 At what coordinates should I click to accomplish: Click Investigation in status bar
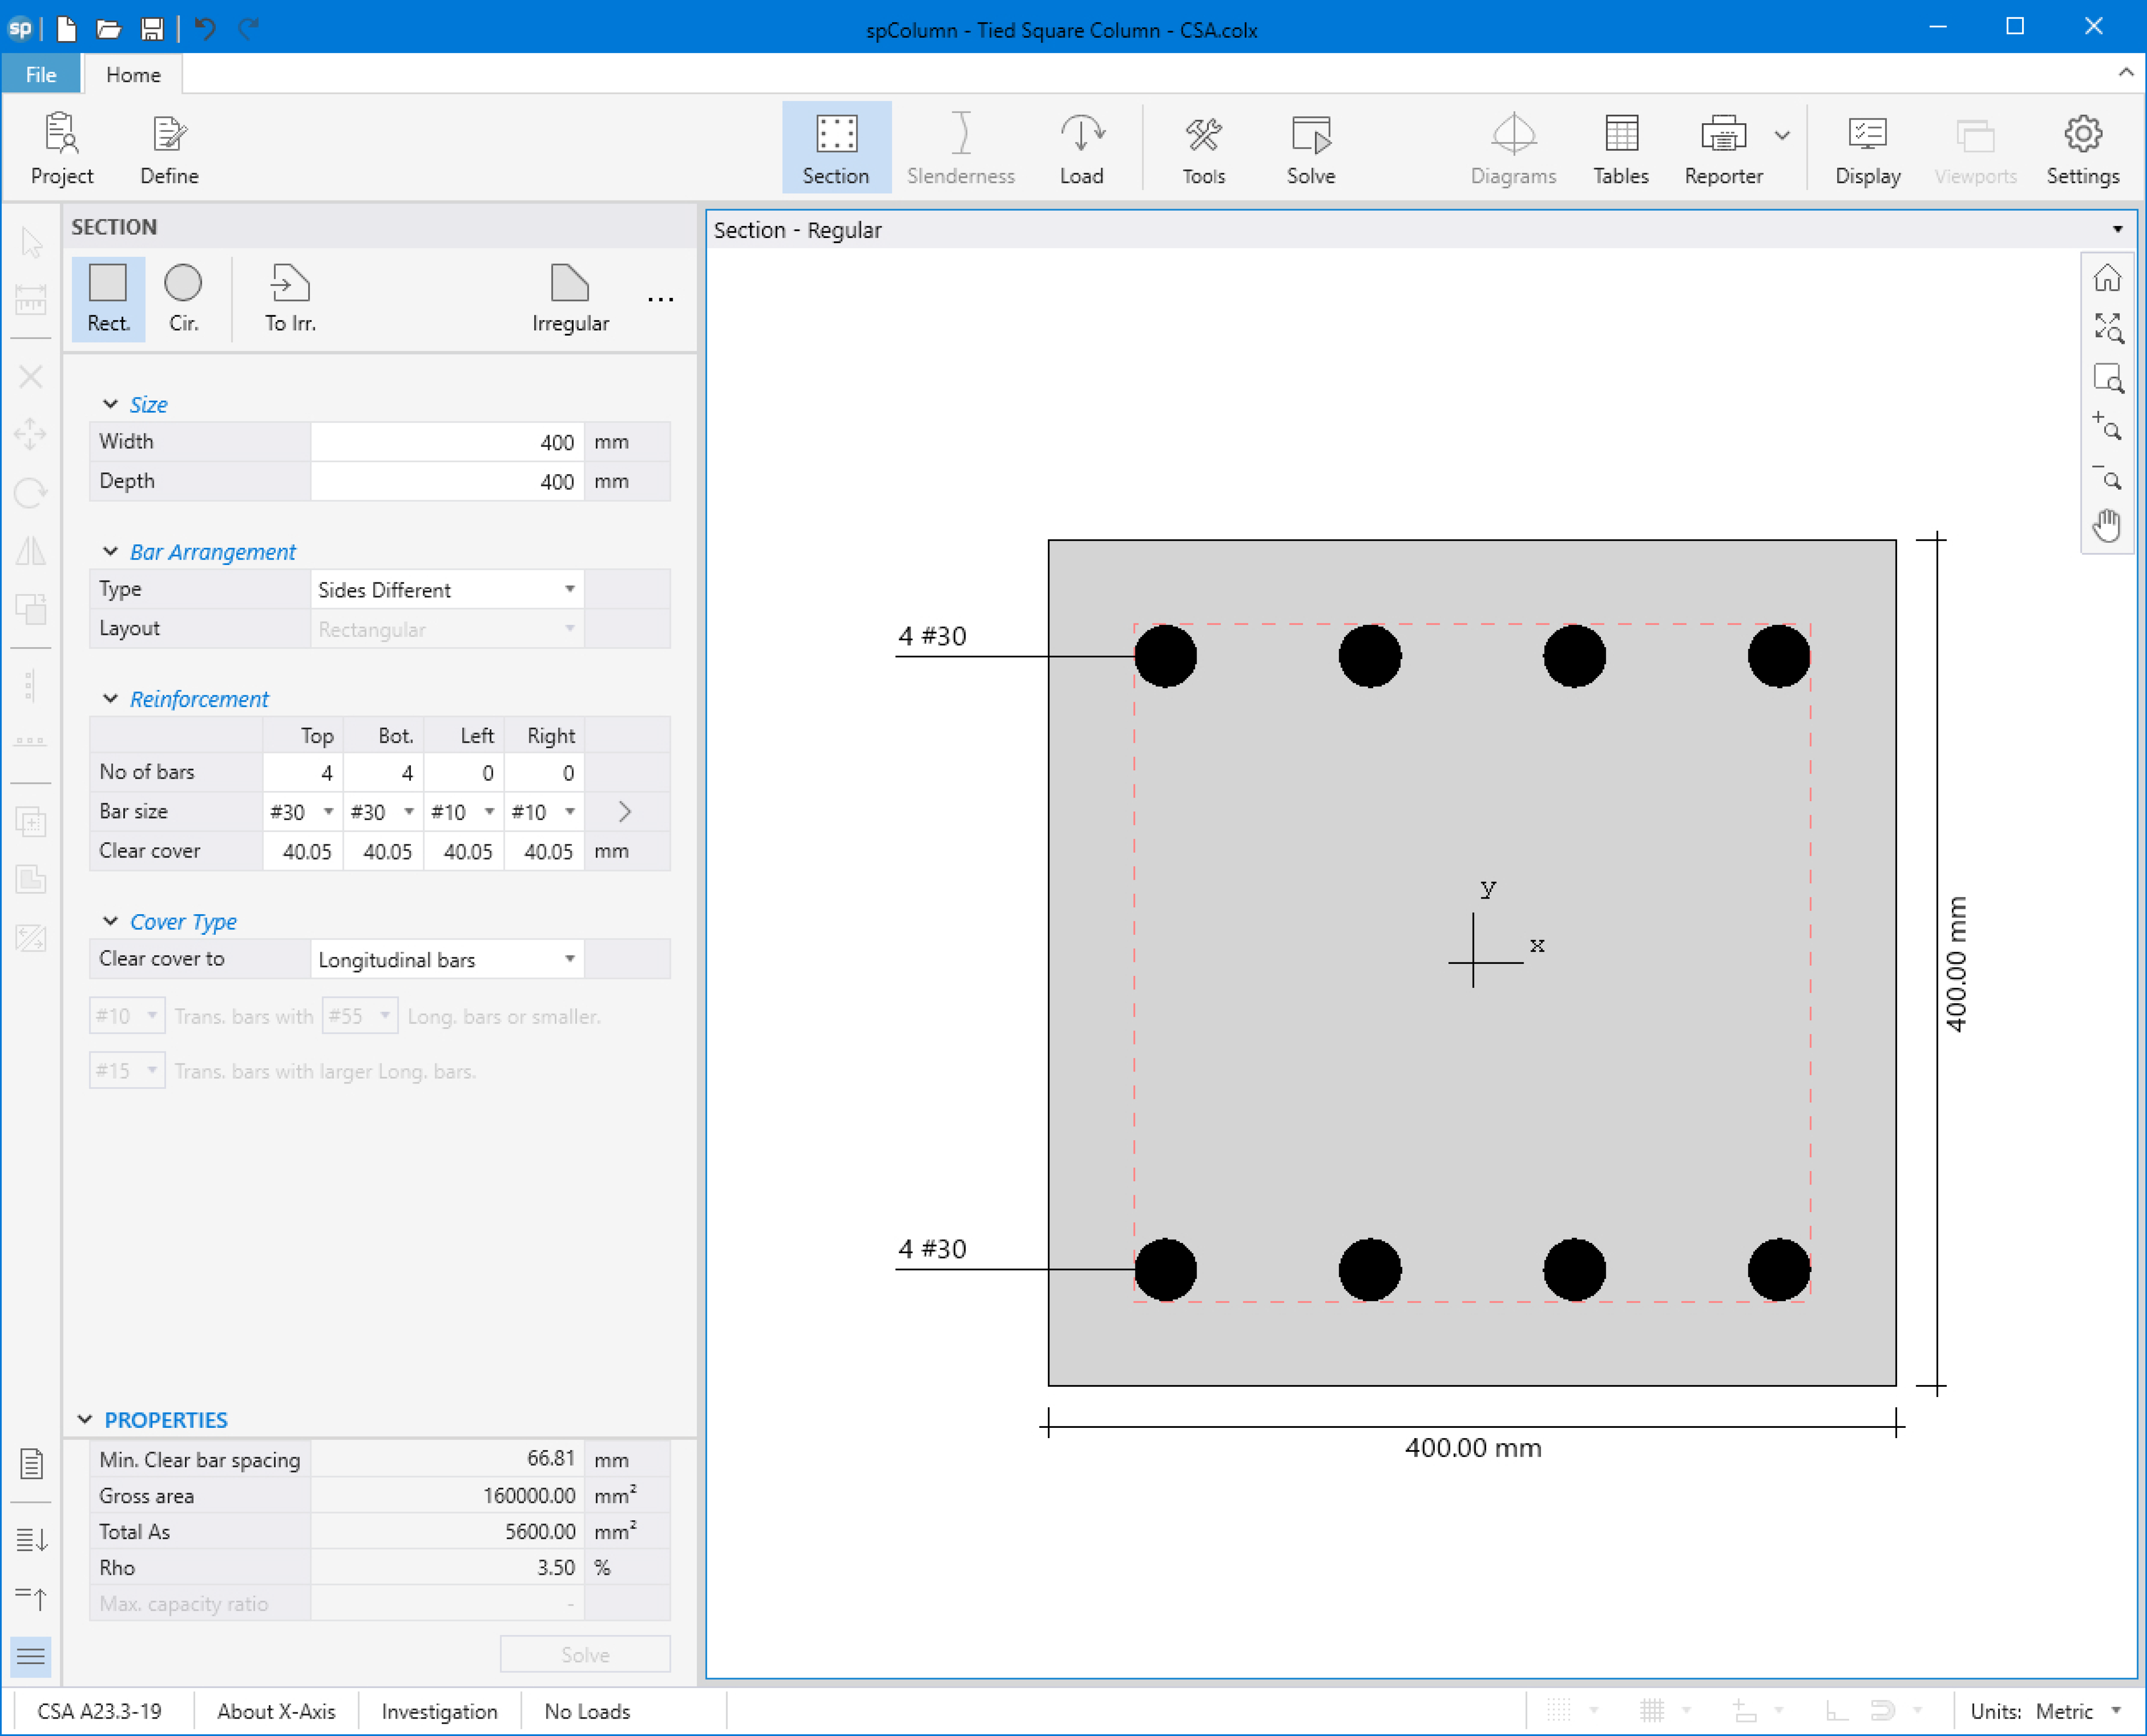click(x=439, y=1711)
